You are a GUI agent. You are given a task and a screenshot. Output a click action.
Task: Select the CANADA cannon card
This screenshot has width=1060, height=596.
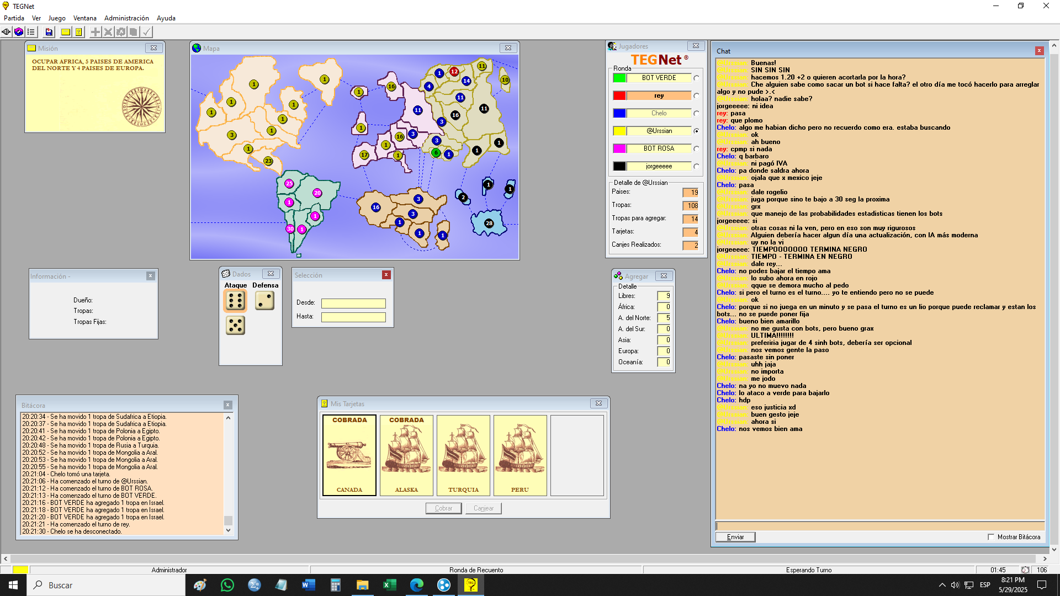349,455
